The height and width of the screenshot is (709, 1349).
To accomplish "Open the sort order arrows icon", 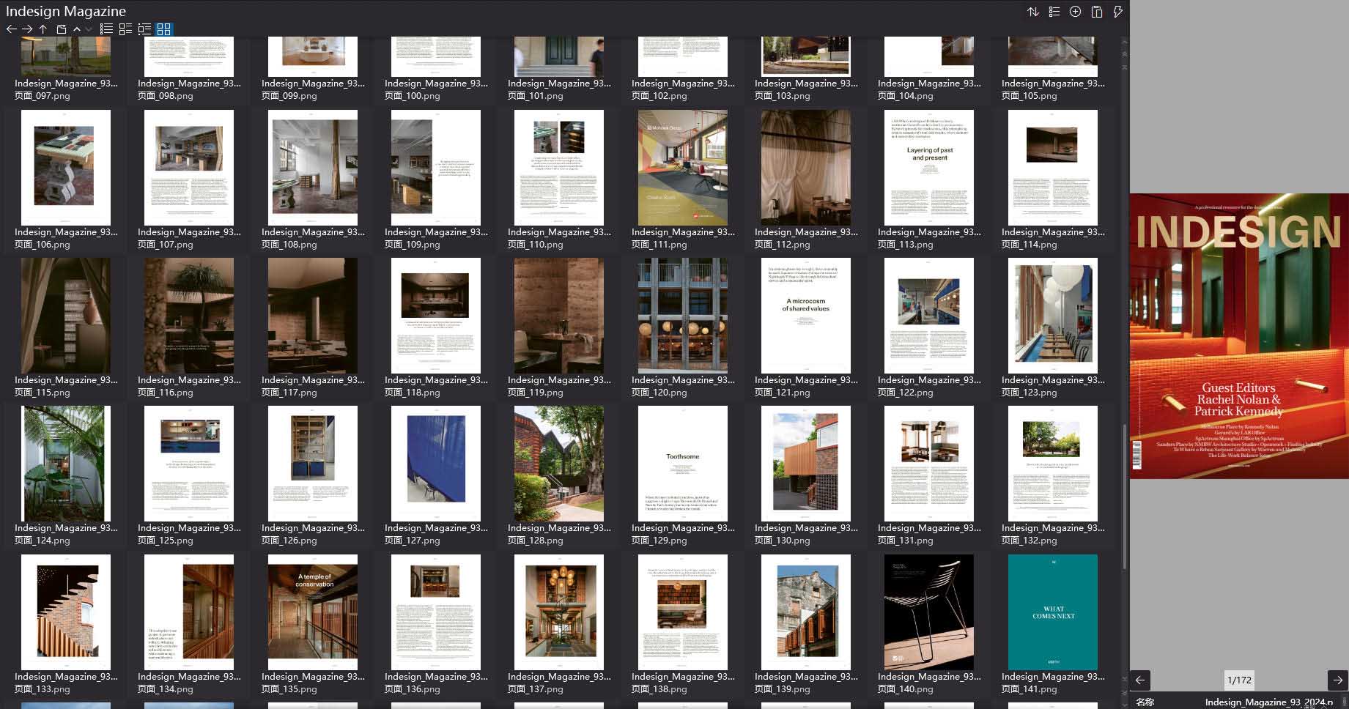I will 1032,12.
